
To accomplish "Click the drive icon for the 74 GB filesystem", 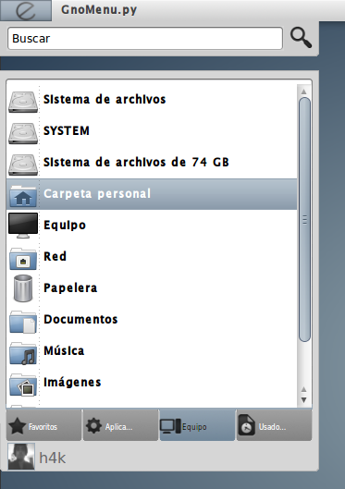I will 23,165.
